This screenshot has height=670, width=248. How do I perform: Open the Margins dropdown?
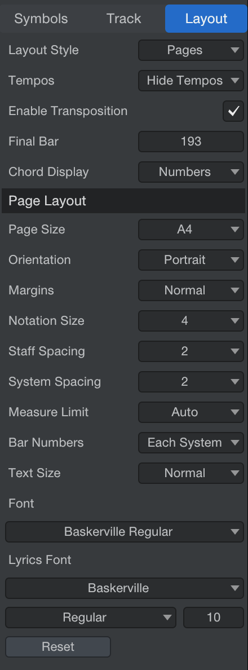(x=191, y=290)
